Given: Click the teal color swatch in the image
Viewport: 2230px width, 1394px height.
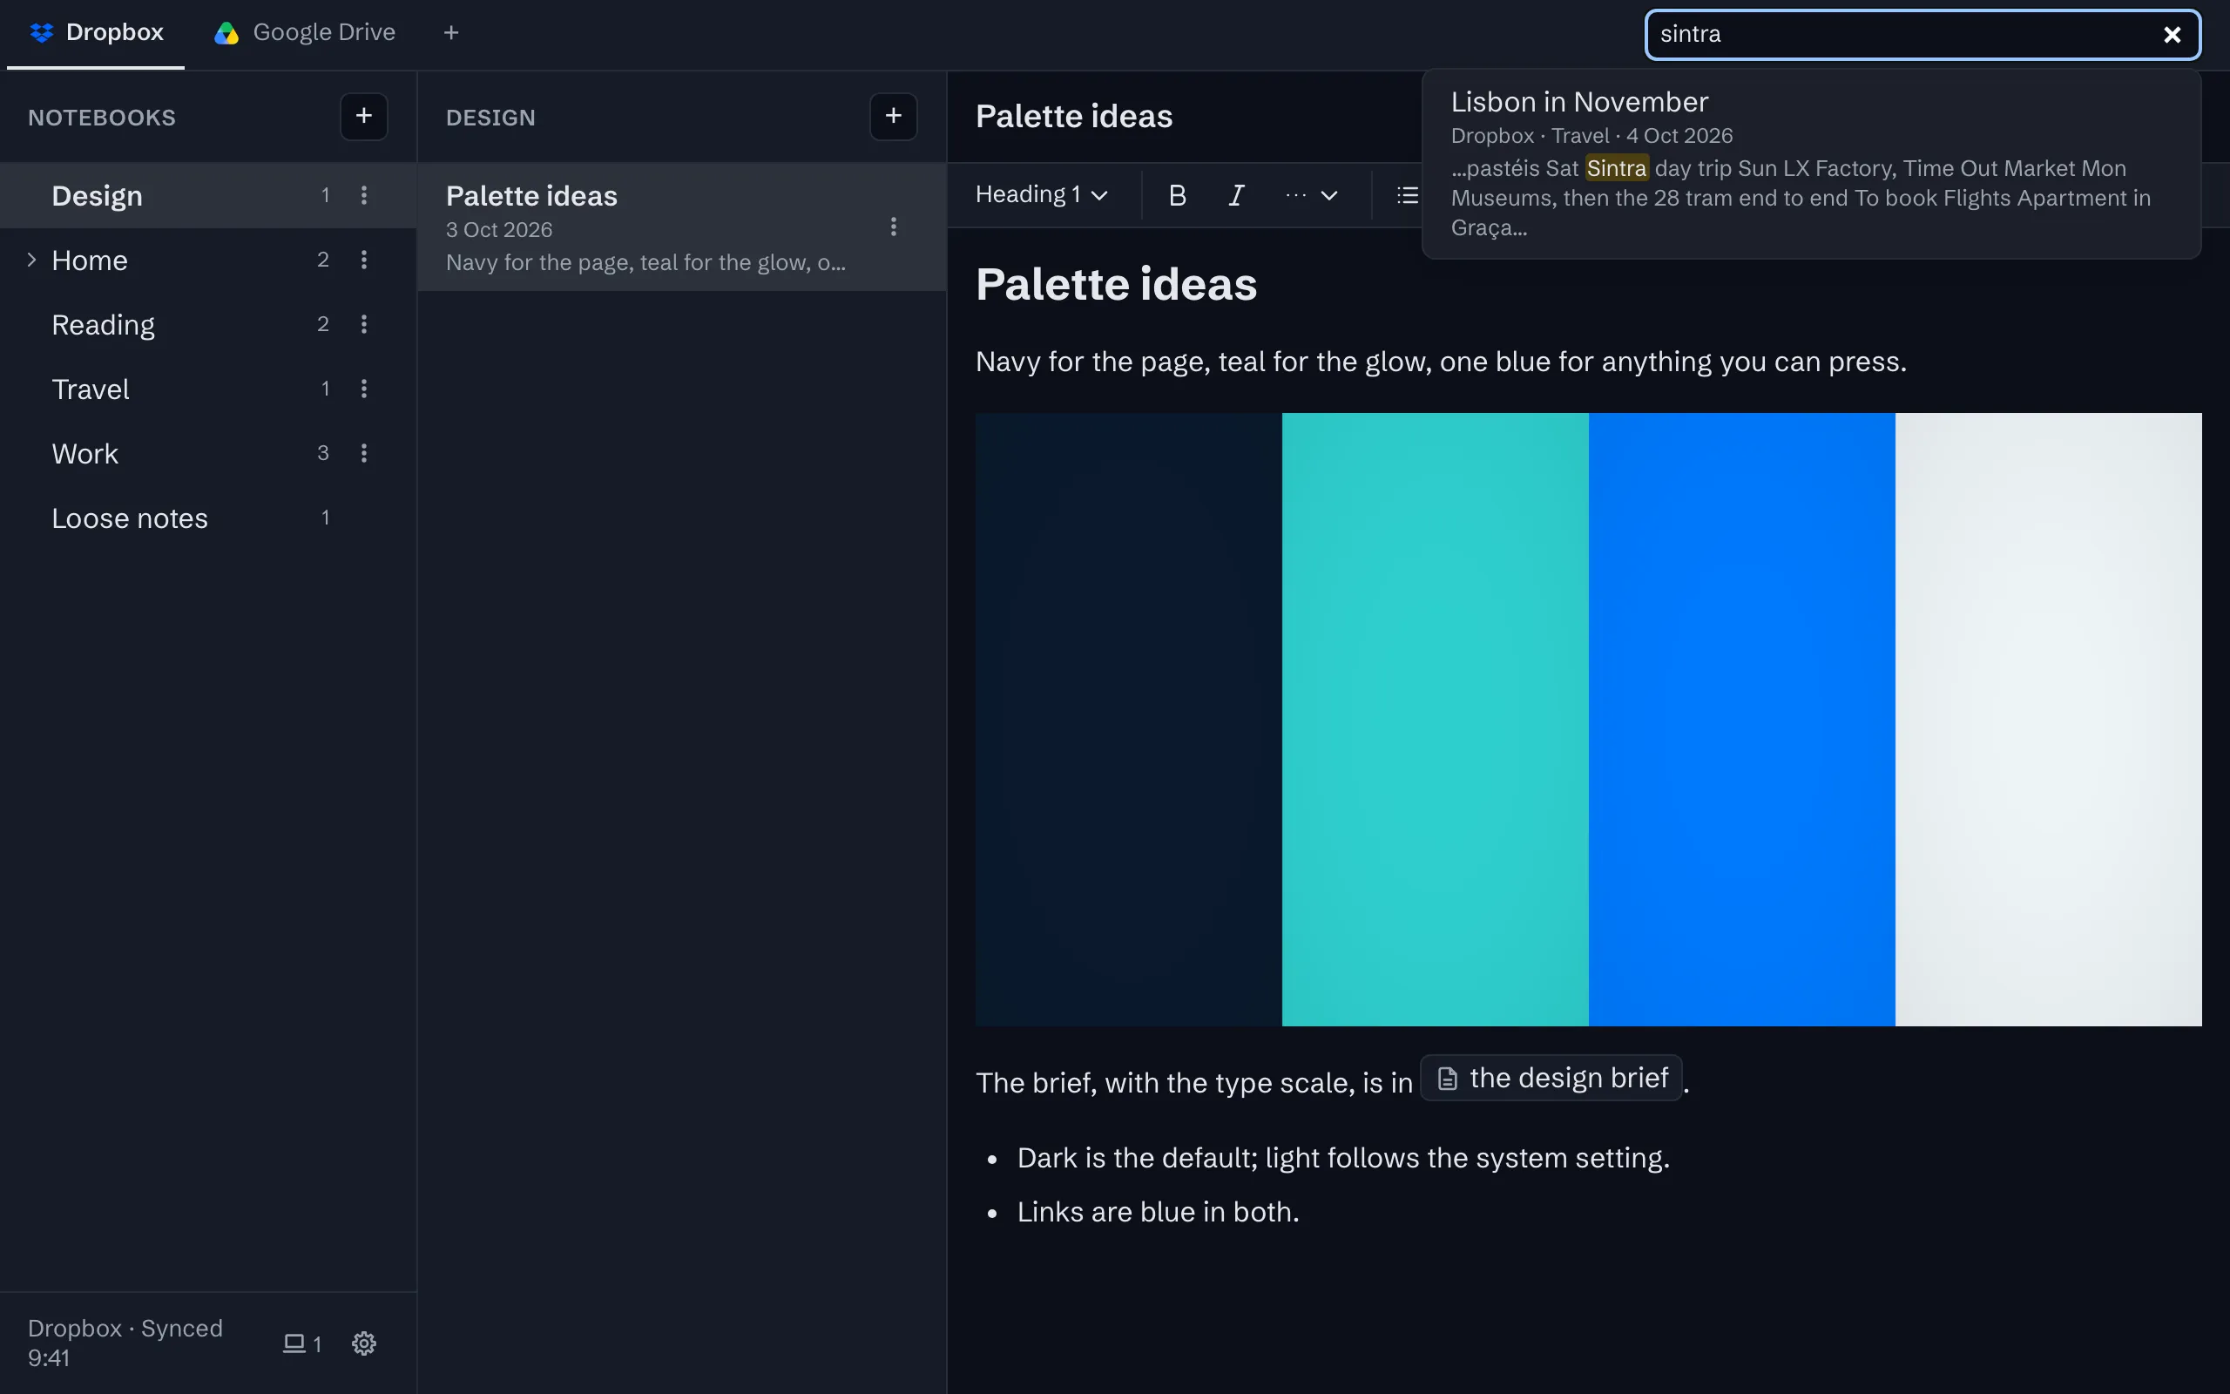Looking at the screenshot, I should point(1435,719).
